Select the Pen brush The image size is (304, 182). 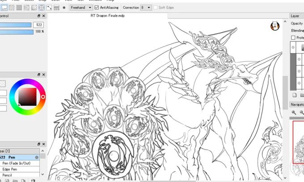[19, 157]
